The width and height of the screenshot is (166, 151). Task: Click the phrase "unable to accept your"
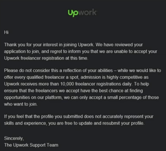[x=136, y=51]
